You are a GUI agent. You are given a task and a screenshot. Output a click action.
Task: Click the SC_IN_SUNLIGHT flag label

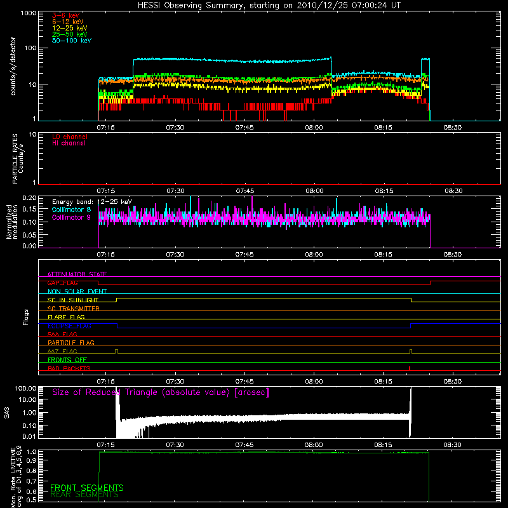73,300
